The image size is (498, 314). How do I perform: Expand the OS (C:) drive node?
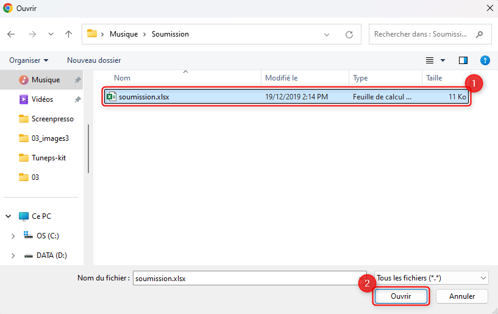(13, 236)
